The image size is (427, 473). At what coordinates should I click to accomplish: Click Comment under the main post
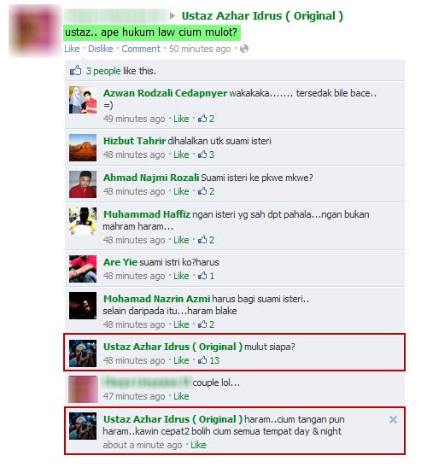[141, 49]
